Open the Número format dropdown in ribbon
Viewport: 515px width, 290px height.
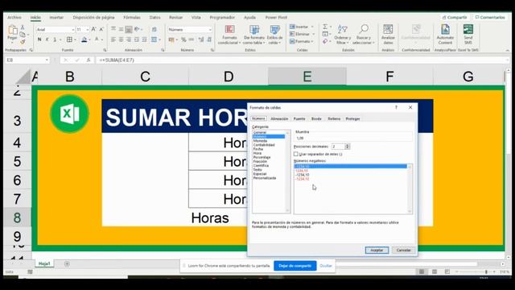(210, 30)
